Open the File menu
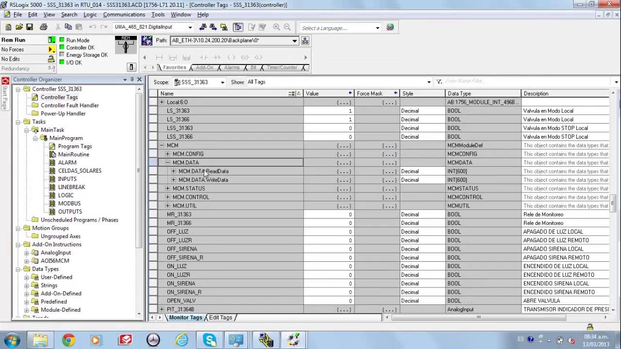The image size is (621, 349). (x=17, y=15)
